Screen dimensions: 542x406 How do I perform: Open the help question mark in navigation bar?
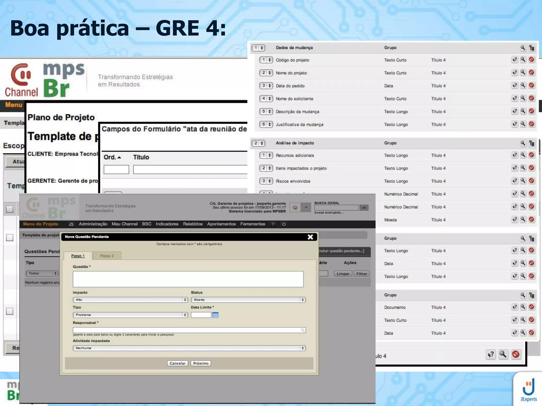(273, 224)
